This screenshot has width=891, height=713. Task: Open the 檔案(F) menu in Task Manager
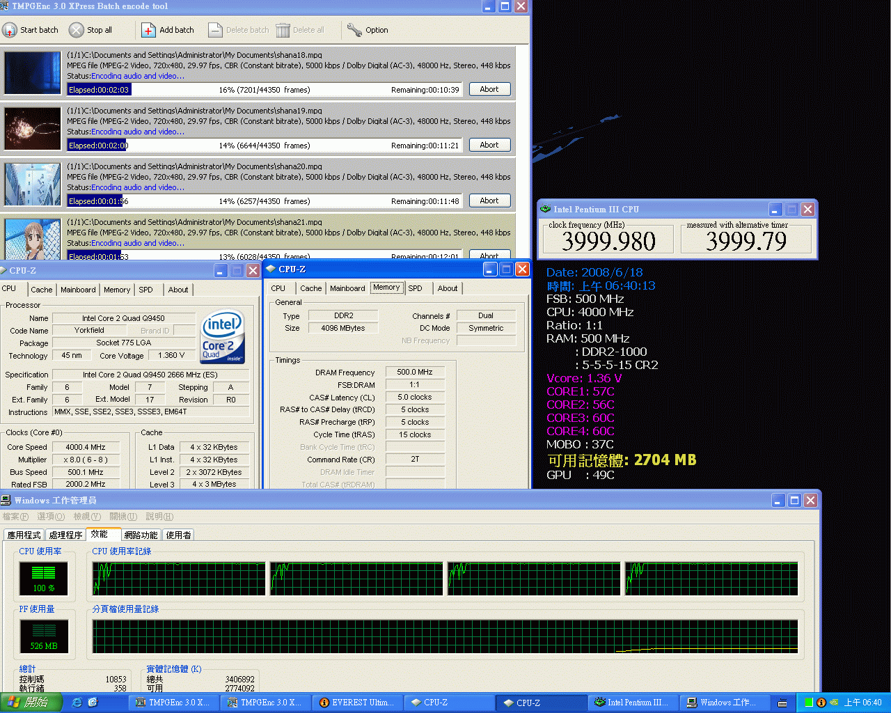click(x=15, y=517)
